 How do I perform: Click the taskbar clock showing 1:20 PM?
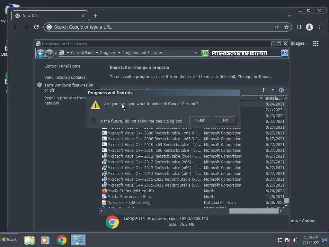[x=311, y=240]
